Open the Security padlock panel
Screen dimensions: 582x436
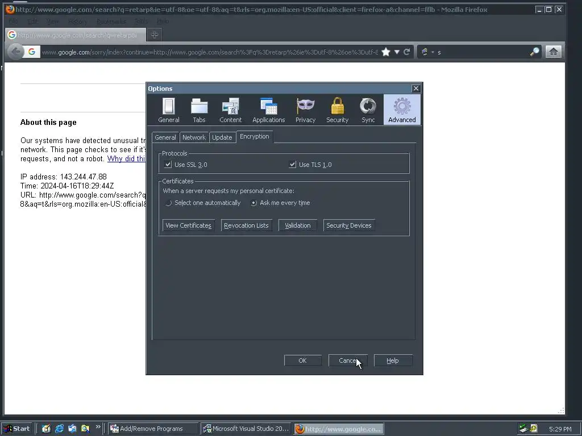[x=337, y=110]
